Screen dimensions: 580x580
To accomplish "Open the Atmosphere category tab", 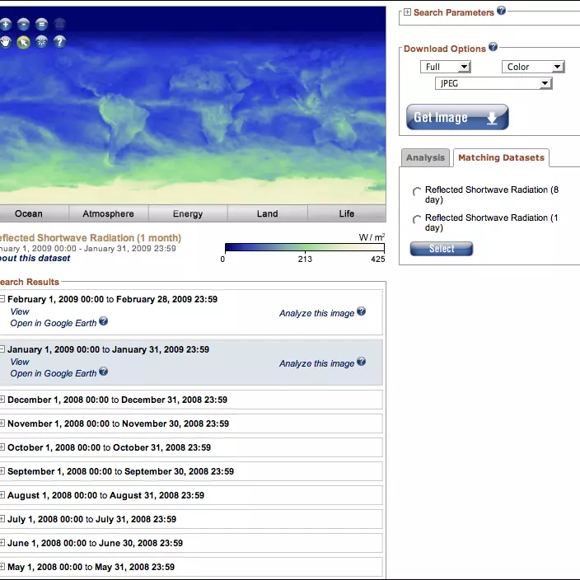I will (x=108, y=213).
